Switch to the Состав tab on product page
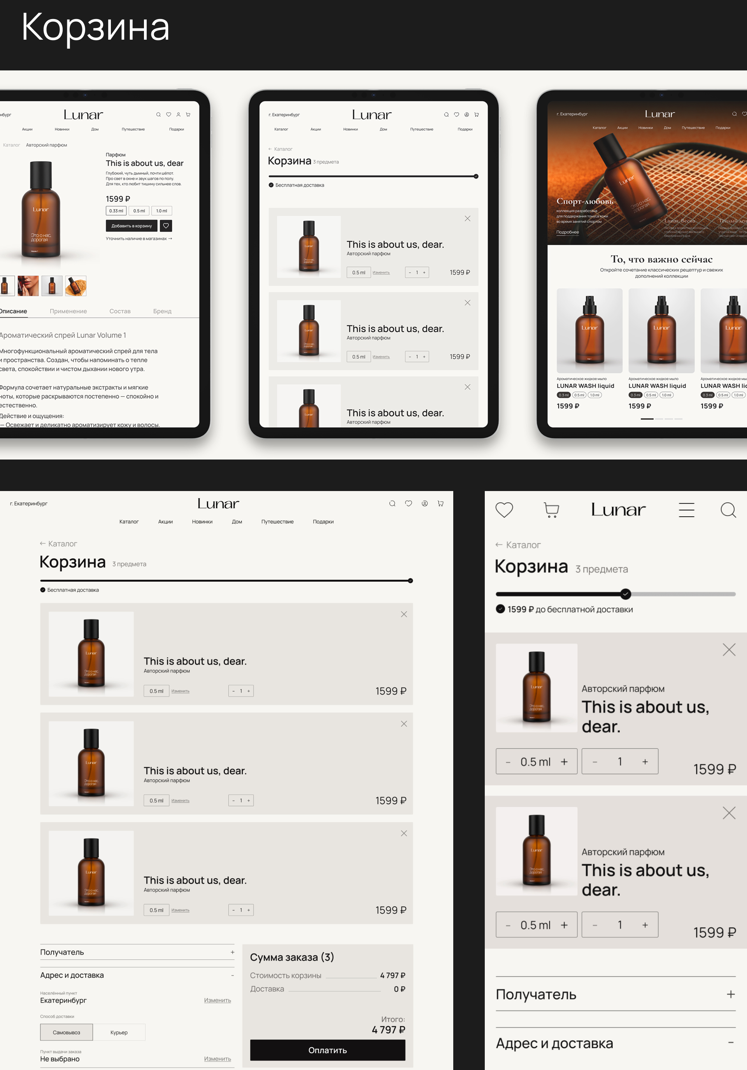The image size is (747, 1070). point(120,311)
